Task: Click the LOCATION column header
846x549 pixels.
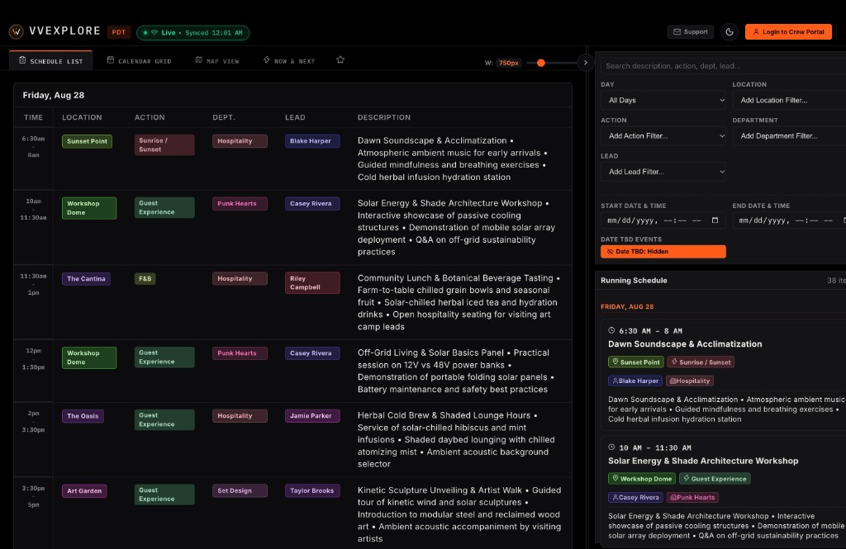Action: [x=82, y=117]
